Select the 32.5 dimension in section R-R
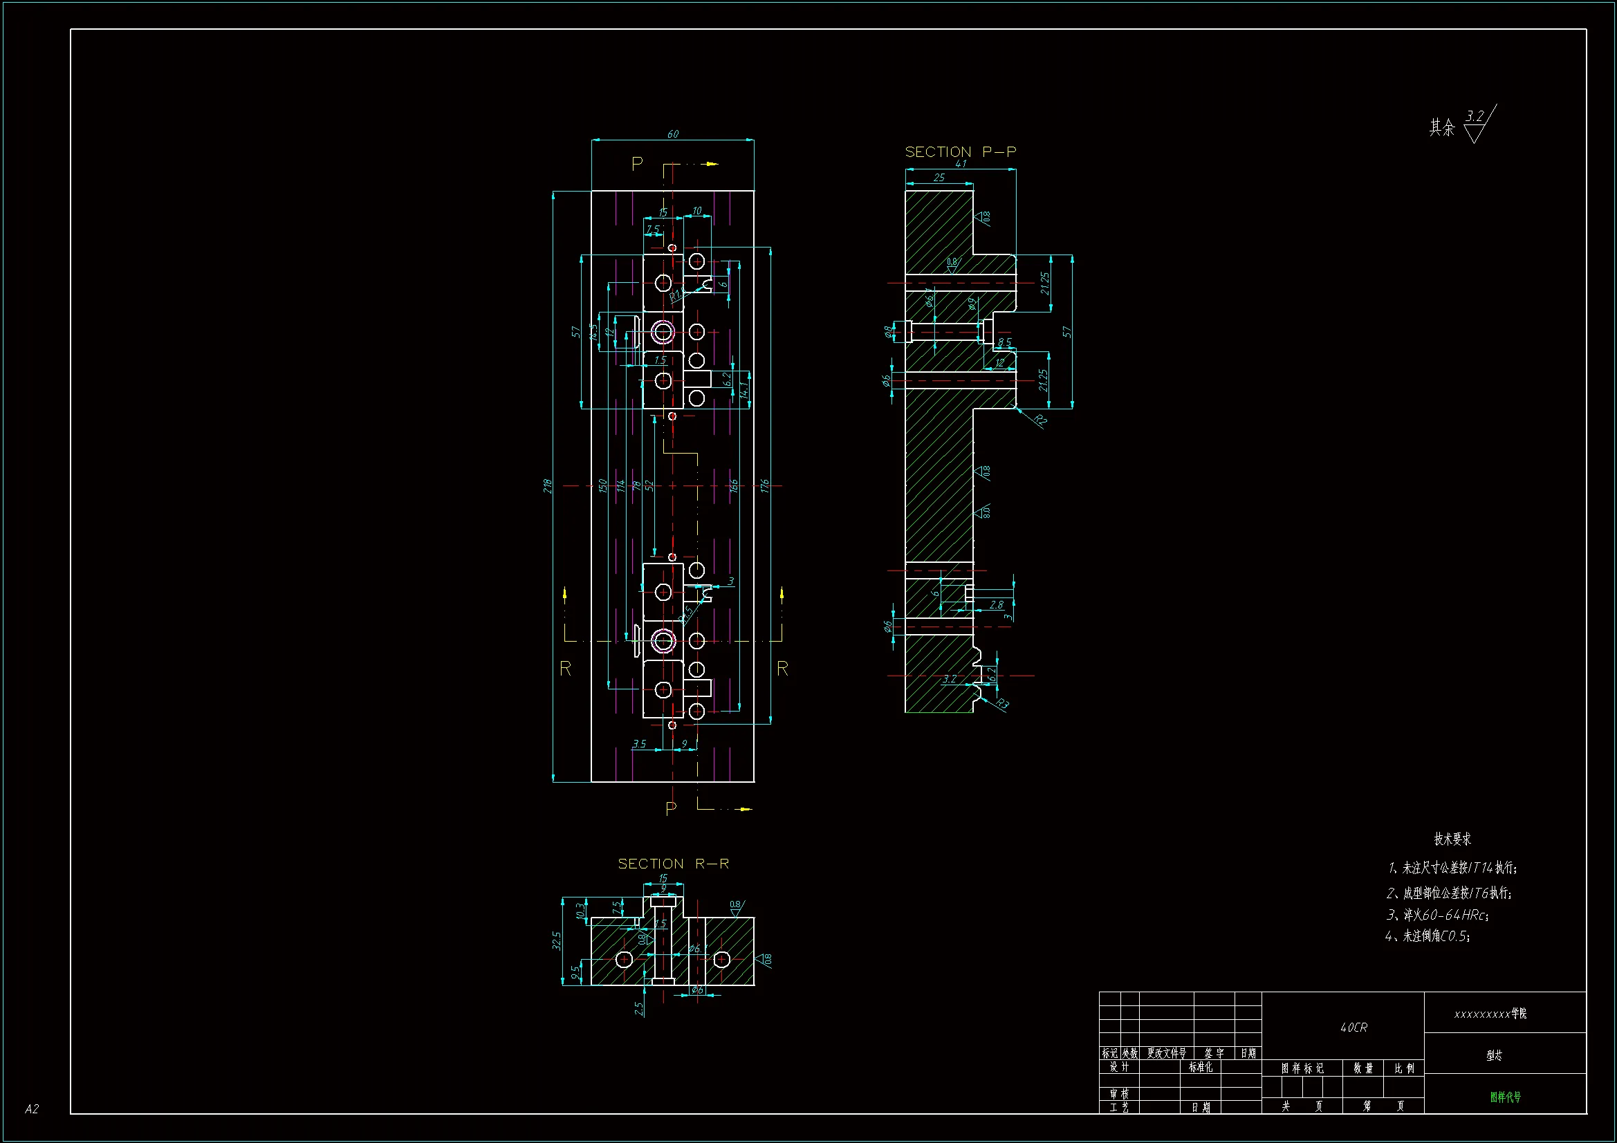The image size is (1617, 1143). click(x=556, y=941)
